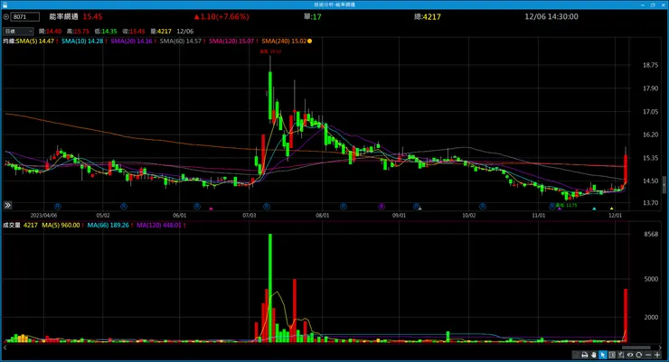Click the magenta triangle marker after 06/01
The height and width of the screenshot is (362, 669).
click(211, 209)
